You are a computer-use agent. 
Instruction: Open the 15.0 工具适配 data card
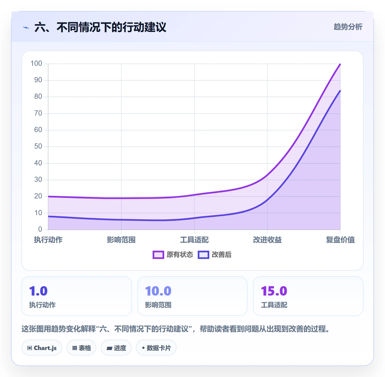308,296
